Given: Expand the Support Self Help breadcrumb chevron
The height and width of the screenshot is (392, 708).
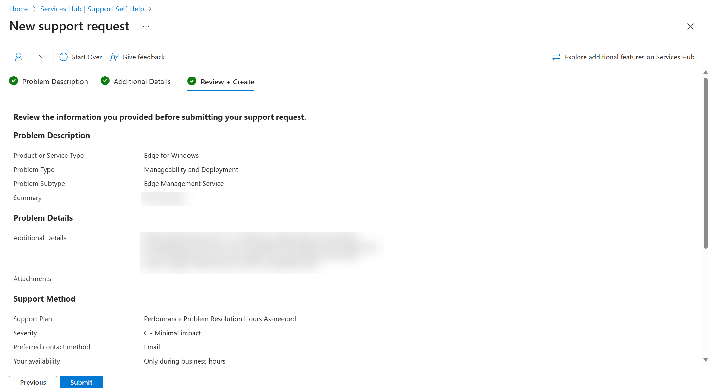Looking at the screenshot, I should (162, 9).
